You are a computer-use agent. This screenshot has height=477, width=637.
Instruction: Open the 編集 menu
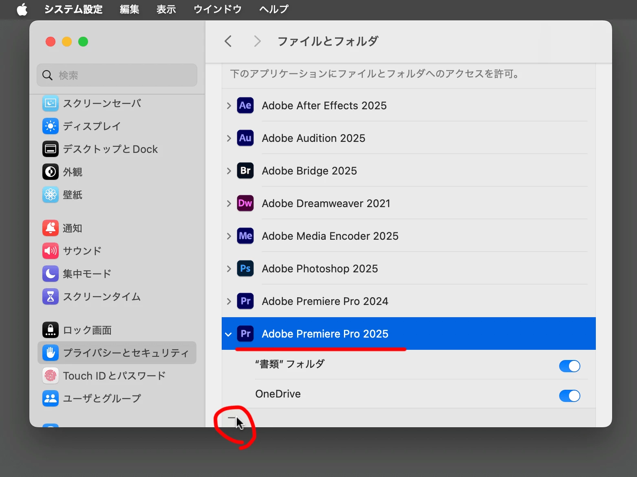pyautogui.click(x=130, y=9)
